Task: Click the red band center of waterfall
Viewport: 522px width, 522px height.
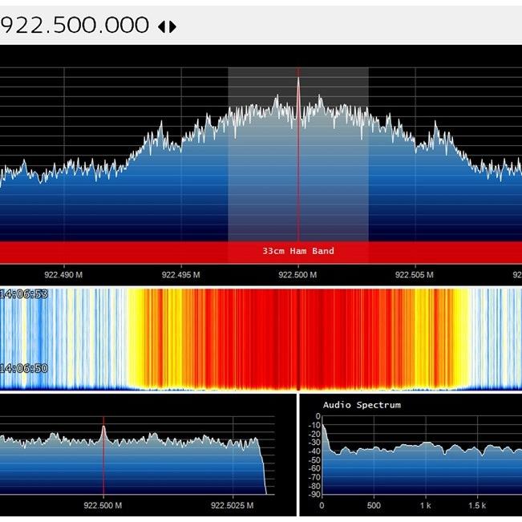Action: (298, 338)
